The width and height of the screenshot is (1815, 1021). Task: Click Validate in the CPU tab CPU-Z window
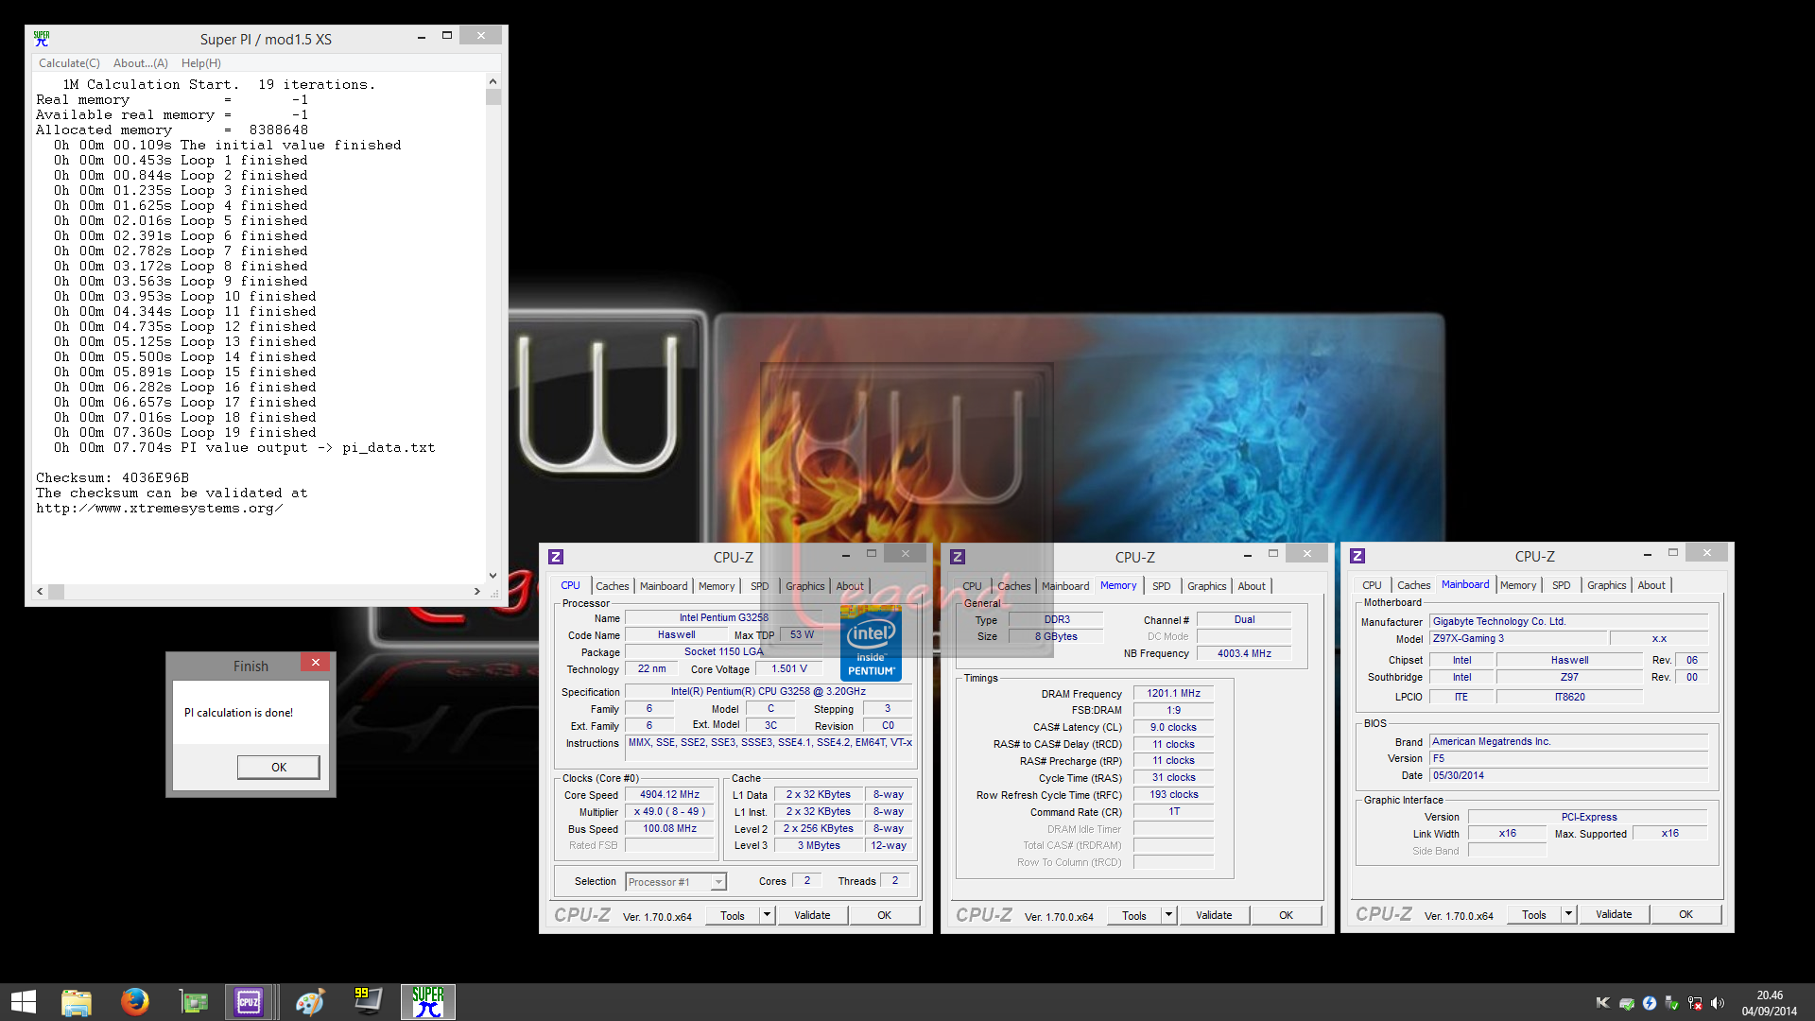[812, 915]
